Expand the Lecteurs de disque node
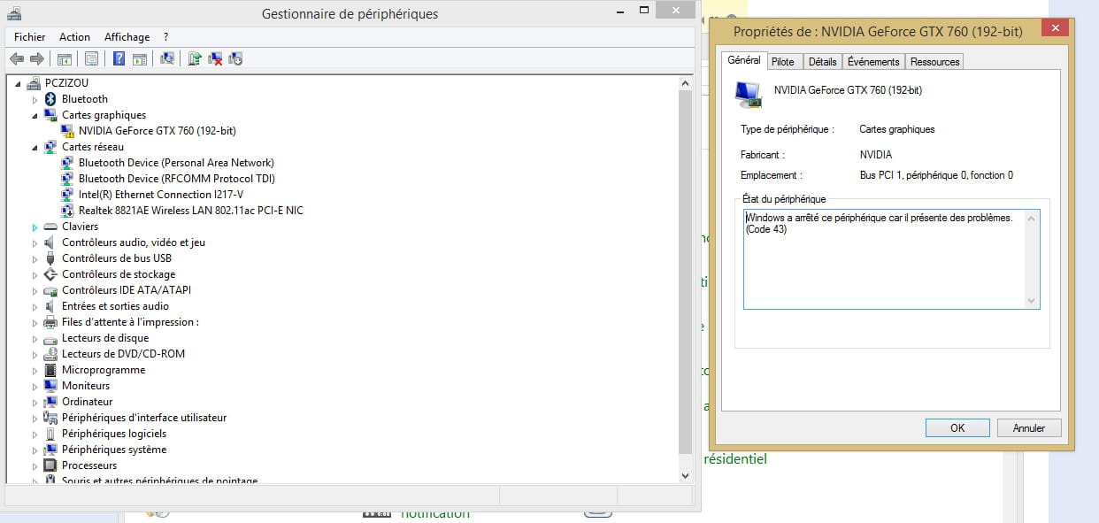 (35, 338)
